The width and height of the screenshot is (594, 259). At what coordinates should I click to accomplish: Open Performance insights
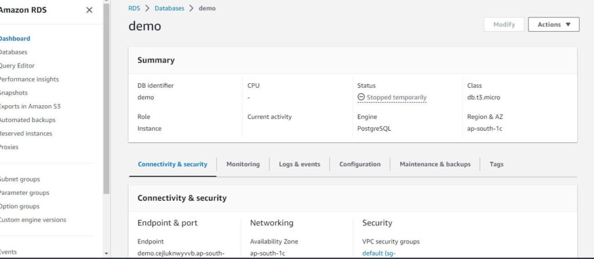[x=29, y=79]
